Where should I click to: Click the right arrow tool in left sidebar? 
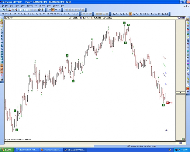tap(2, 43)
